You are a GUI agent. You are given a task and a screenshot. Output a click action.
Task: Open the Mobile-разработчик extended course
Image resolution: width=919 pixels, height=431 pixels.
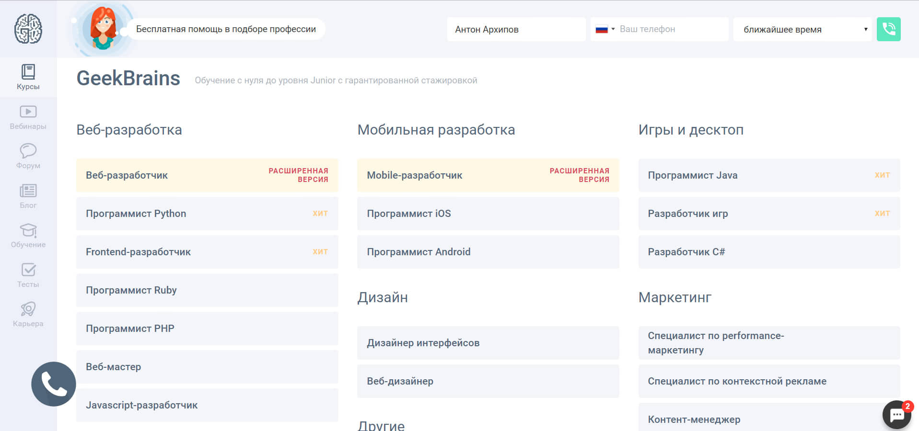click(488, 175)
